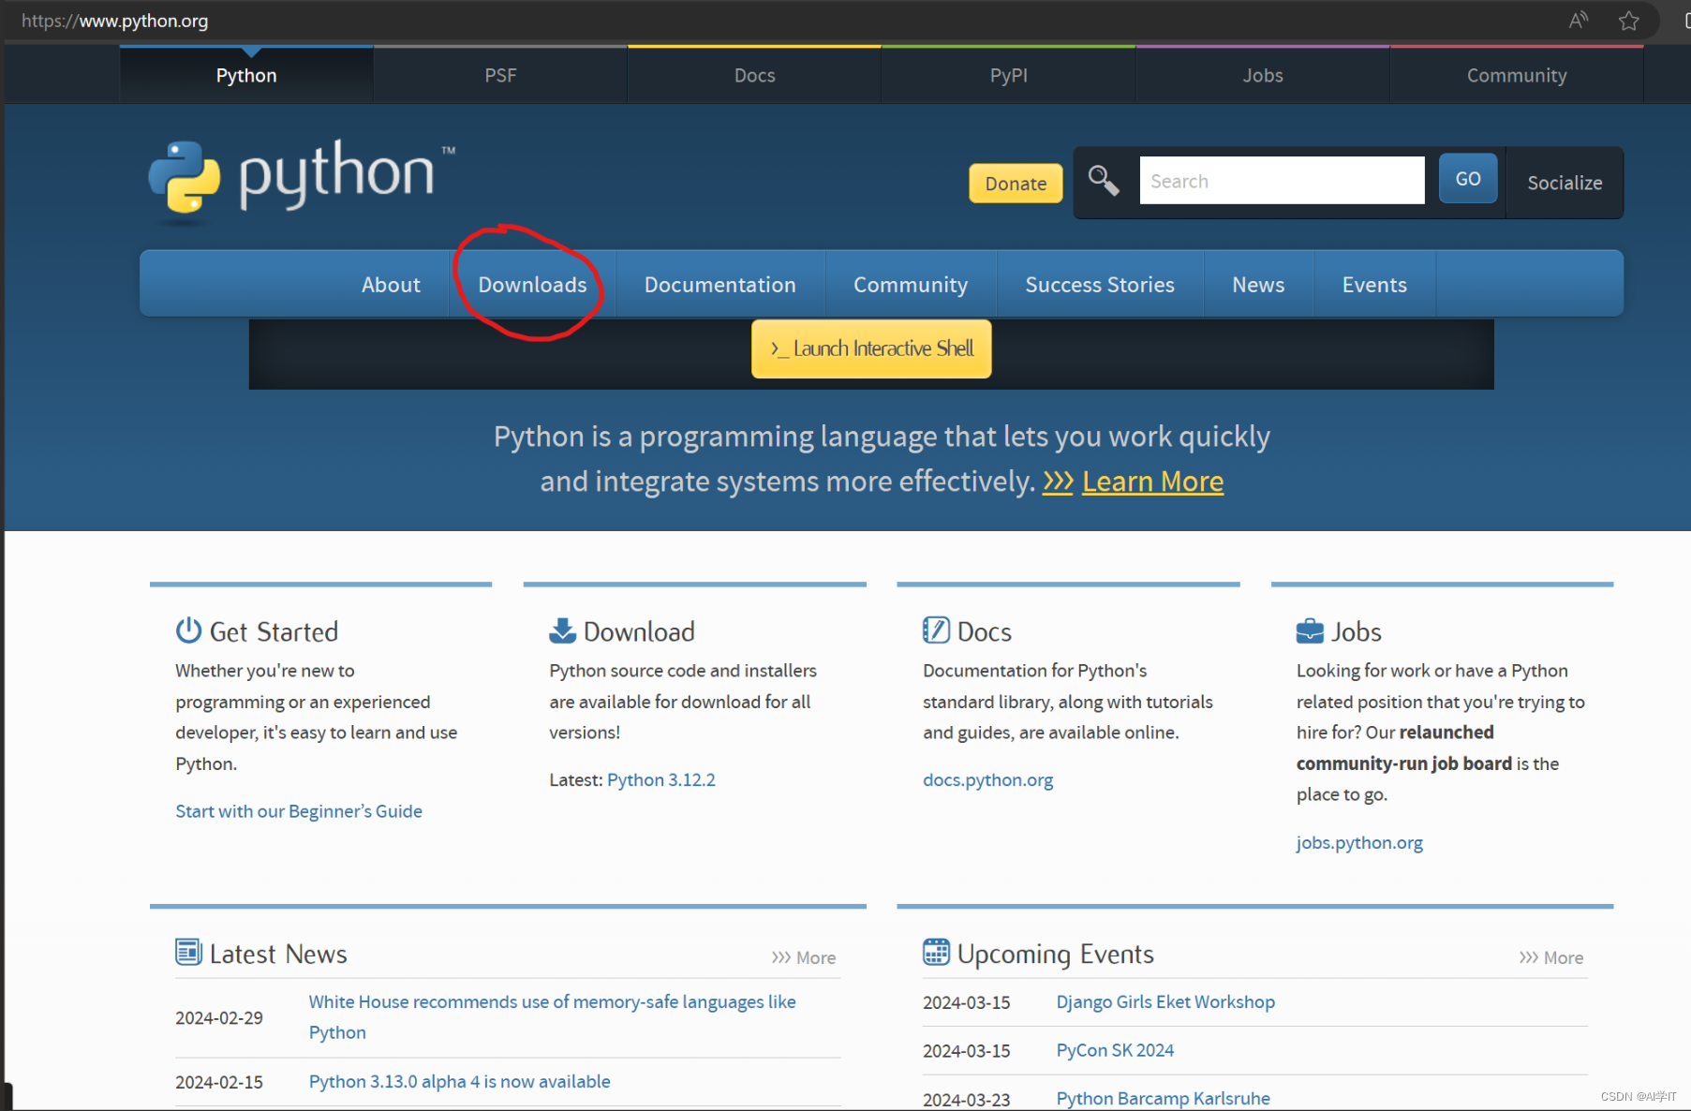Open the Community menu in blue navbar
This screenshot has height=1111, width=1691.
[x=911, y=285]
